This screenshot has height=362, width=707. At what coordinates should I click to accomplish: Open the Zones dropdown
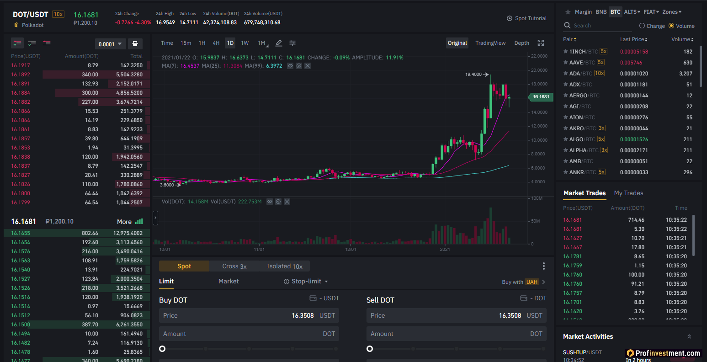click(x=672, y=12)
